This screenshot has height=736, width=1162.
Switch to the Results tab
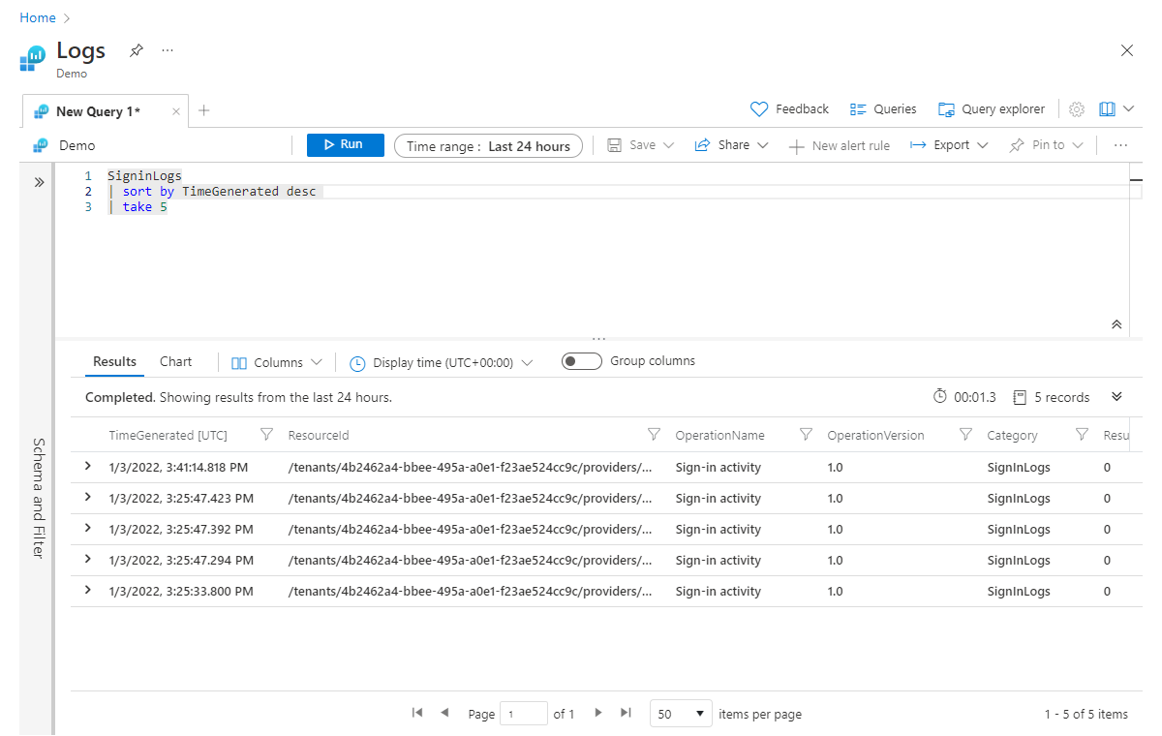[x=114, y=361]
